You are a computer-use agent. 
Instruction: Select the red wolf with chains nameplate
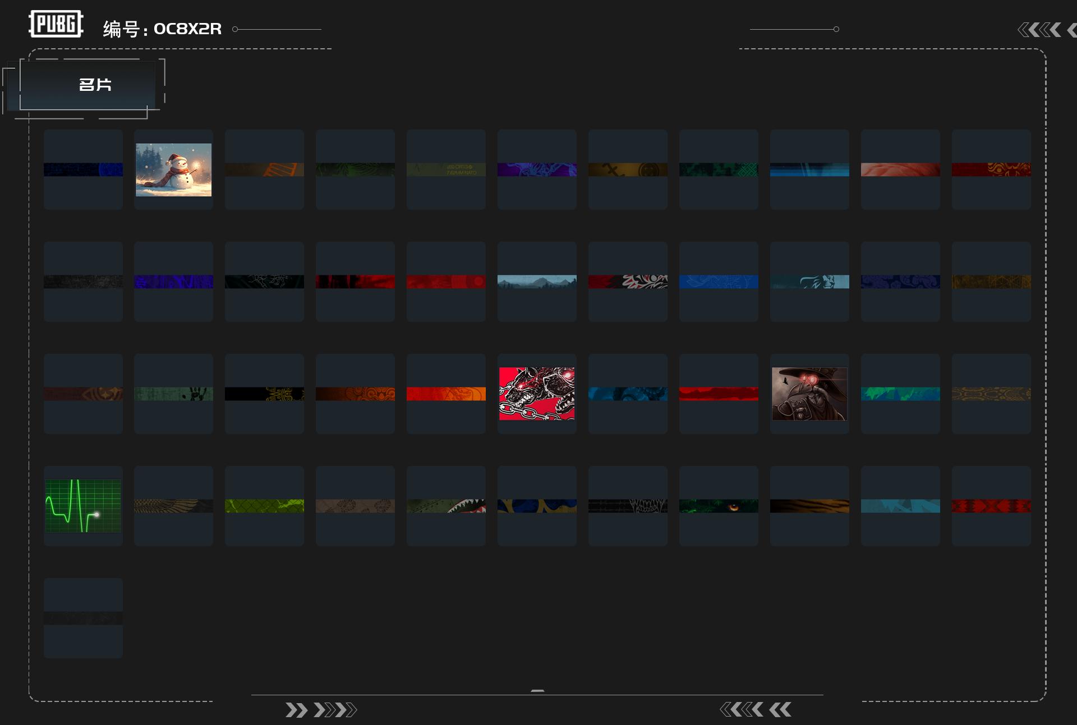tap(537, 394)
